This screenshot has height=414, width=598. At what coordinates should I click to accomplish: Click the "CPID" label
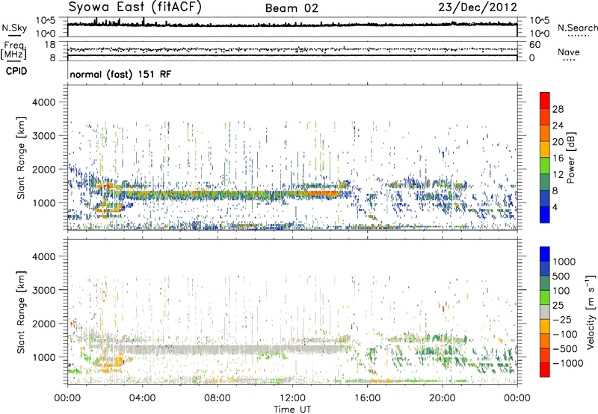click(x=16, y=71)
